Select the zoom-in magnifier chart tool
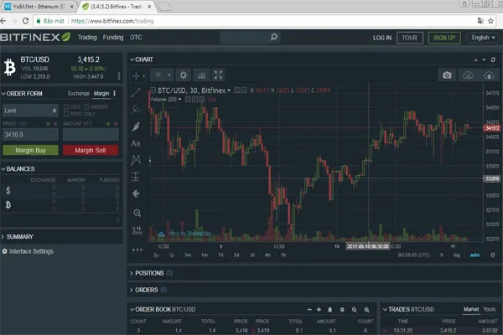Screen dimensions: 503x335 137,213
